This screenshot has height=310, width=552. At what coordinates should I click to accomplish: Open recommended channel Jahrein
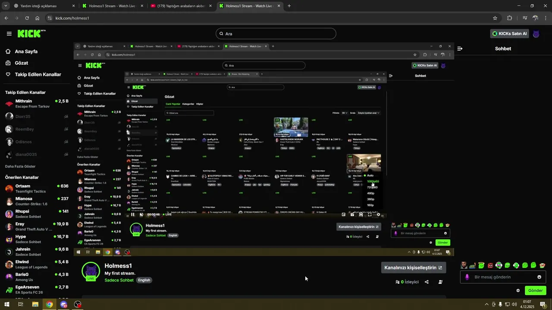pyautogui.click(x=37, y=251)
